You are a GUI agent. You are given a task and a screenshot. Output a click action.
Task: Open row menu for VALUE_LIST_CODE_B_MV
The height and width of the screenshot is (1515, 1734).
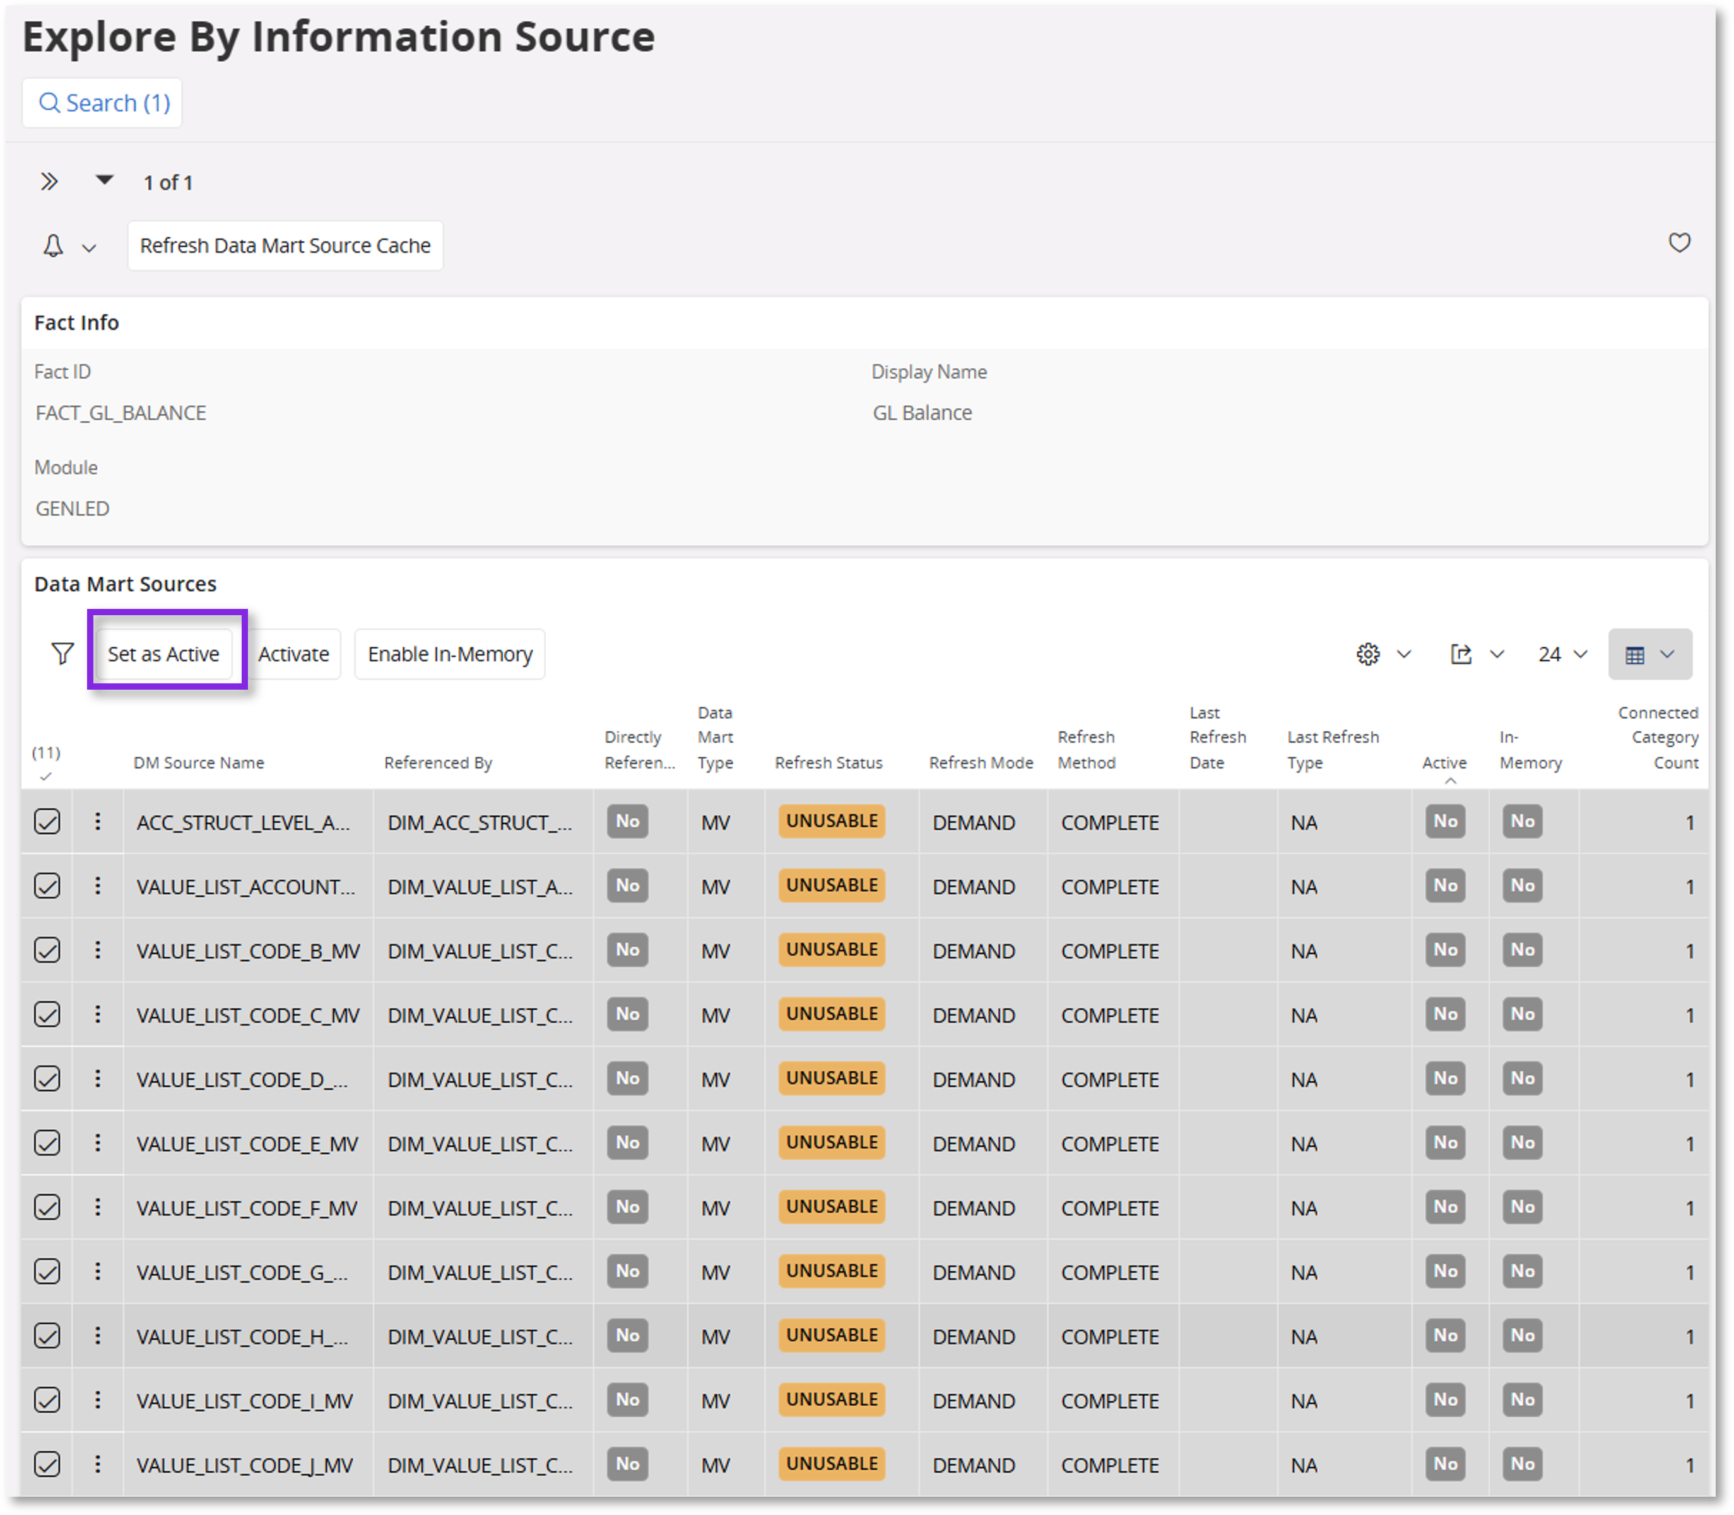98,950
